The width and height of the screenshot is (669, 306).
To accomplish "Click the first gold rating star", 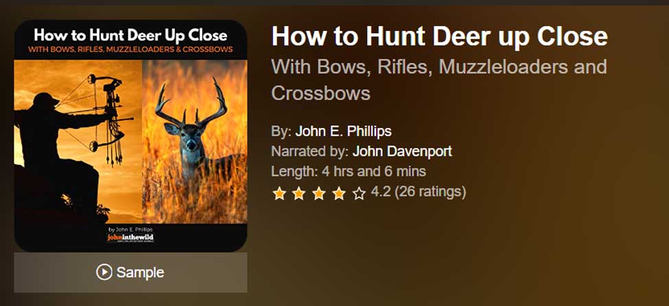I will click(279, 194).
